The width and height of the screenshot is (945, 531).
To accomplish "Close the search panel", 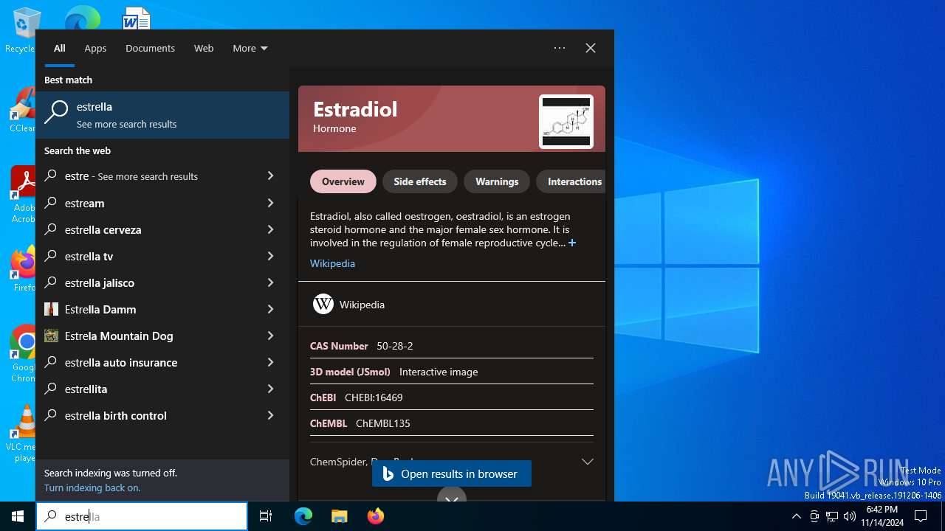I will (591, 48).
